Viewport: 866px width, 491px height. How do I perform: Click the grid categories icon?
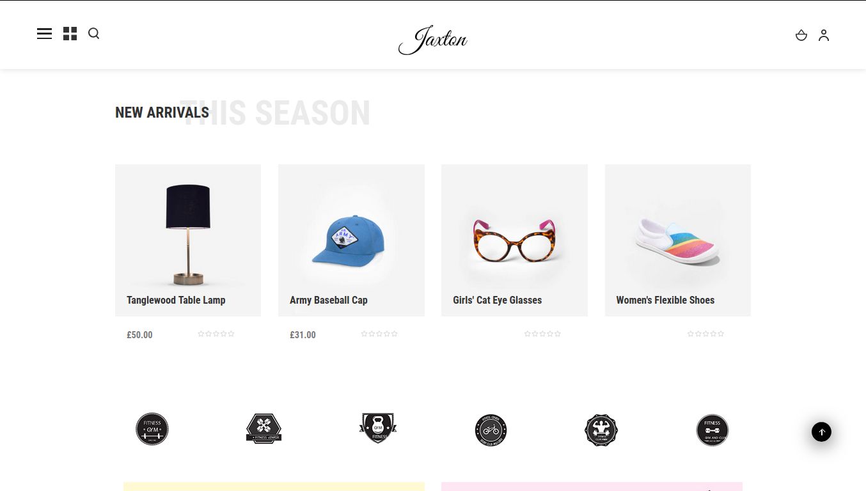click(70, 34)
